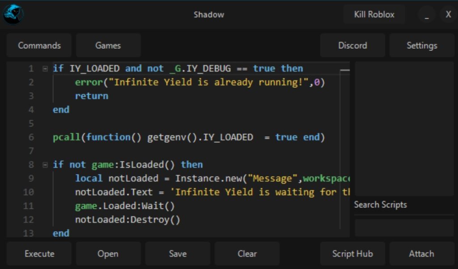
Task: Minimize the Shadow window
Action: coord(427,14)
